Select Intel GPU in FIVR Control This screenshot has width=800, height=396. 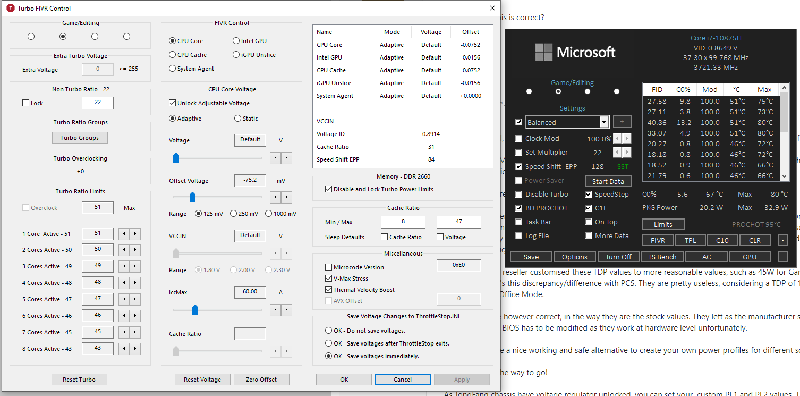pos(250,41)
